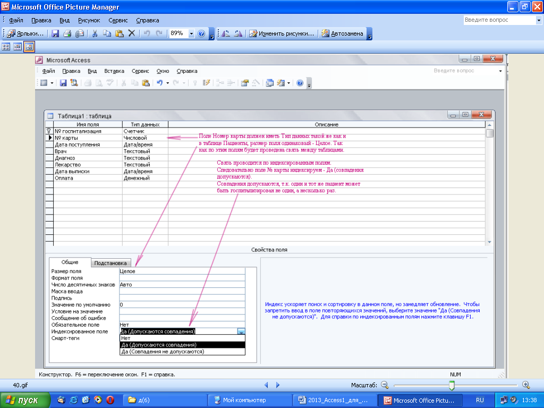Rotate the picture right
Viewport: 544px width, 408px height.
(238, 33)
